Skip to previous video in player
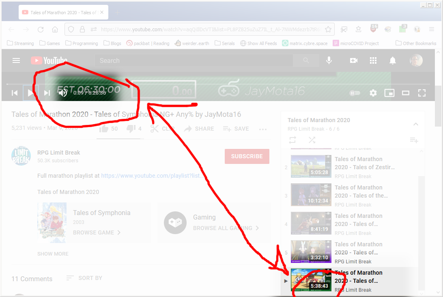Viewport: 443px width, 297px height. tap(15, 93)
